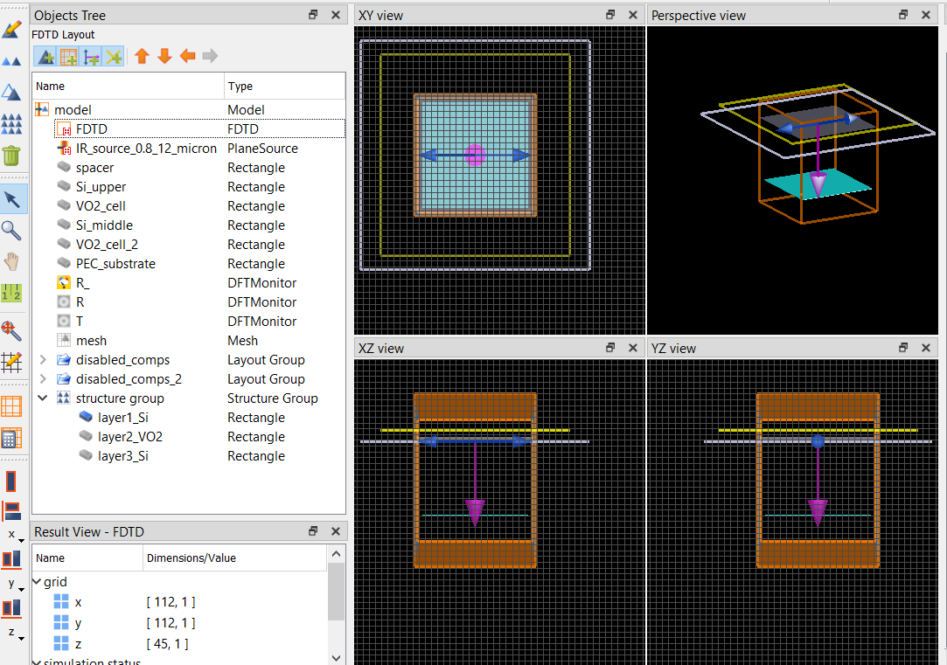Open the calculator grid icon in sidebar

pos(11,439)
